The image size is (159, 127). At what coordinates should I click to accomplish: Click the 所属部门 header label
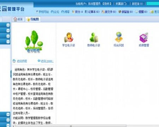(121, 4)
